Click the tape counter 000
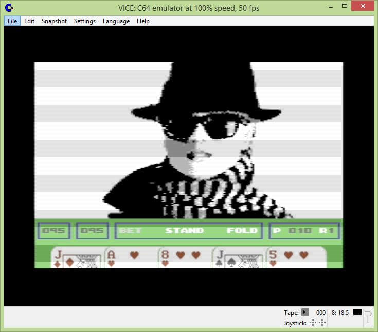 321,313
